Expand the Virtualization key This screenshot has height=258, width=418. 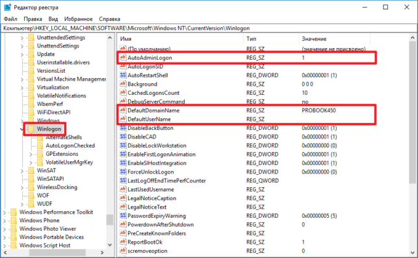pyautogui.click(x=22, y=88)
